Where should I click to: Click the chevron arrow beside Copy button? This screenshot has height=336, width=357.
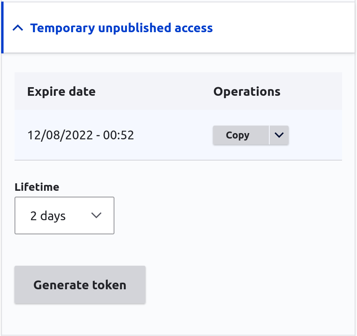pos(279,135)
